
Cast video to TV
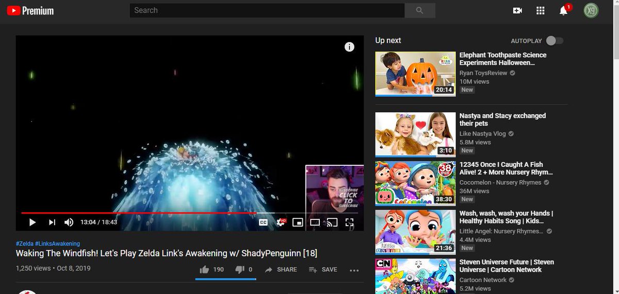332,222
